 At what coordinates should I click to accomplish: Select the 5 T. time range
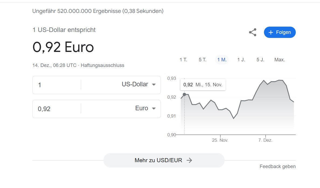coord(203,60)
